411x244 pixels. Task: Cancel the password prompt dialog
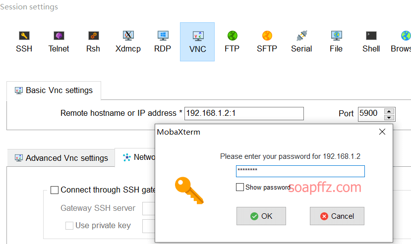(337, 216)
